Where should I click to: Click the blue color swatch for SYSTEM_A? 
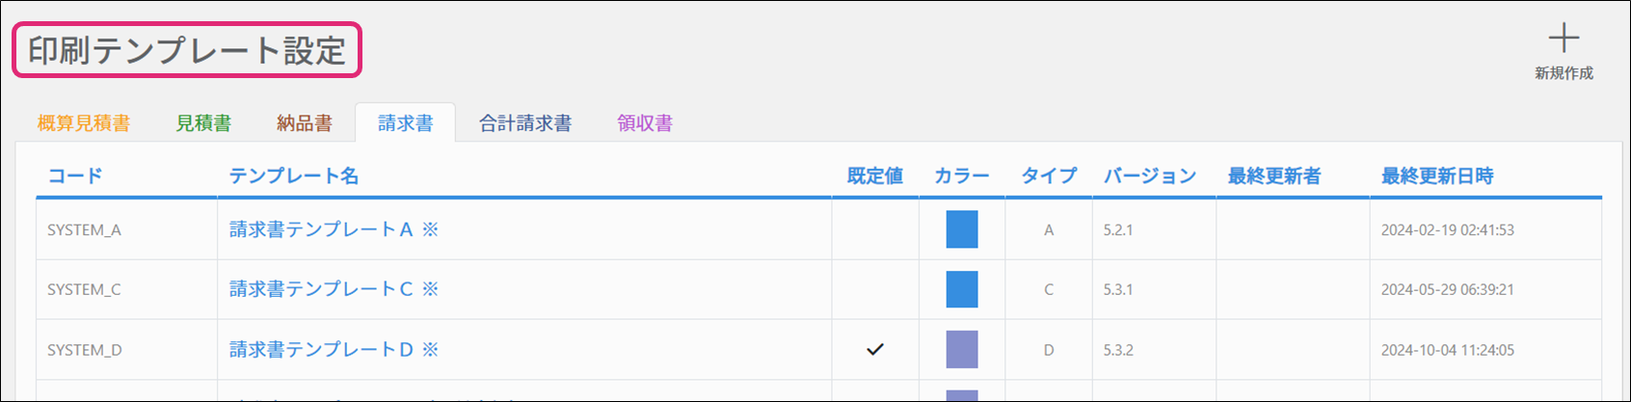[x=962, y=229]
